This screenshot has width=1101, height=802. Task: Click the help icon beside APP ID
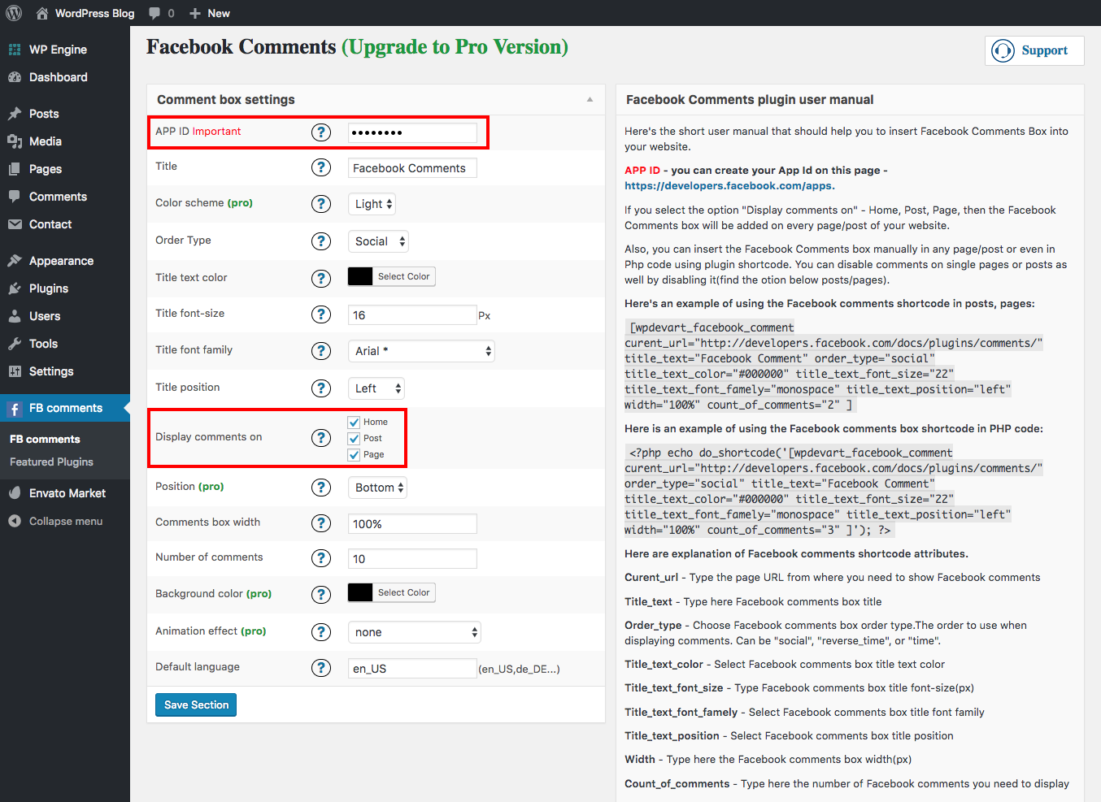(x=321, y=132)
